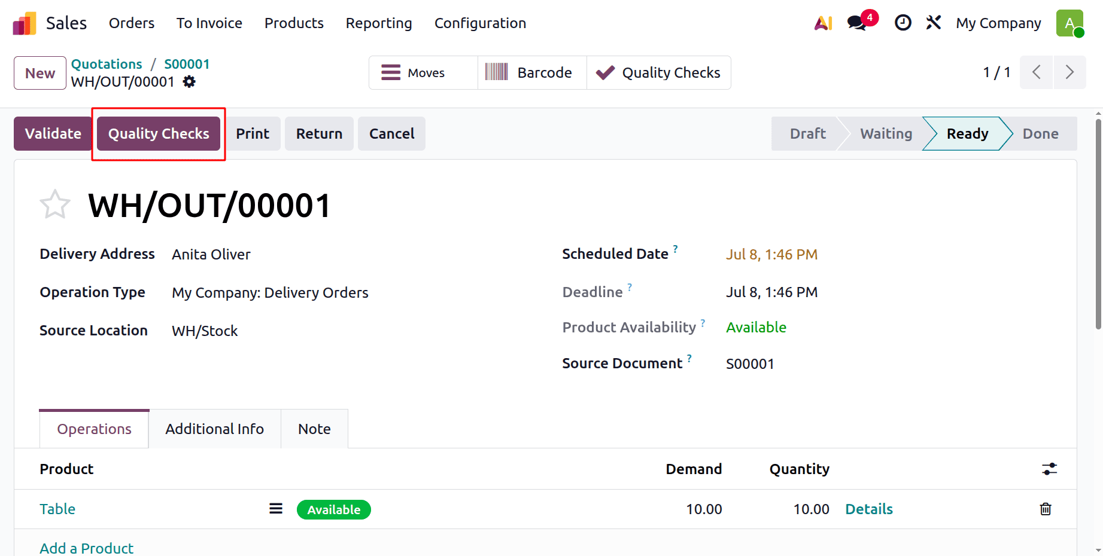Click the Deadline value Jul 8, 1:46 PM
Image resolution: width=1103 pixels, height=556 pixels.
click(x=771, y=292)
